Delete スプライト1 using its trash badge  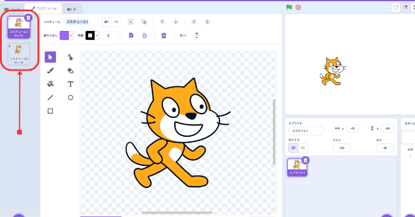coord(306,160)
